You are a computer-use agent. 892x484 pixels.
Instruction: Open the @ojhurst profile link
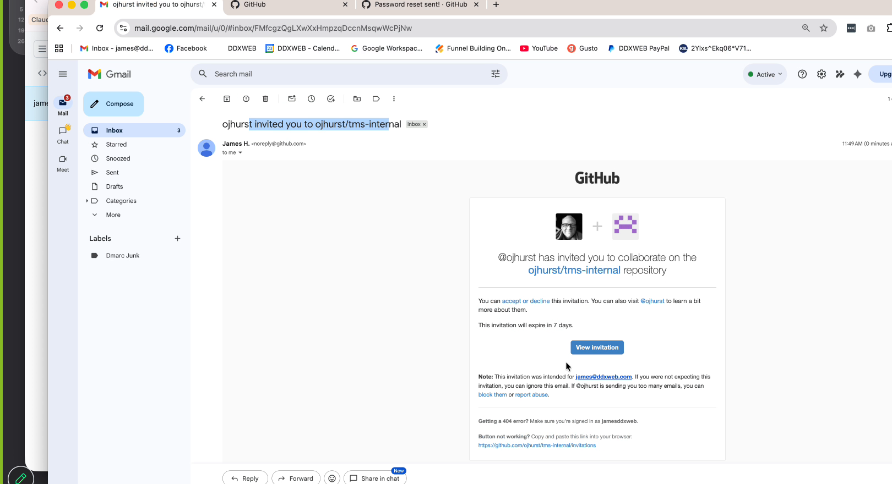click(x=652, y=301)
